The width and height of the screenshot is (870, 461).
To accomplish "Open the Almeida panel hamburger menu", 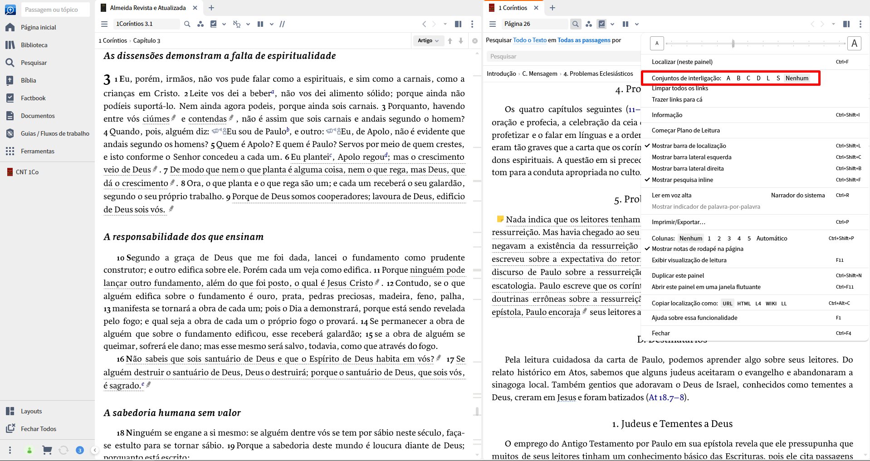I will (x=104, y=24).
